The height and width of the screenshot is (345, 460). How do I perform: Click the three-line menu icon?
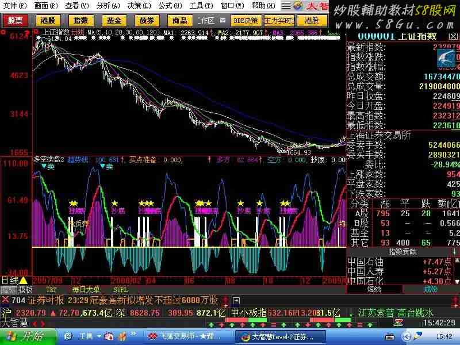coord(286,6)
